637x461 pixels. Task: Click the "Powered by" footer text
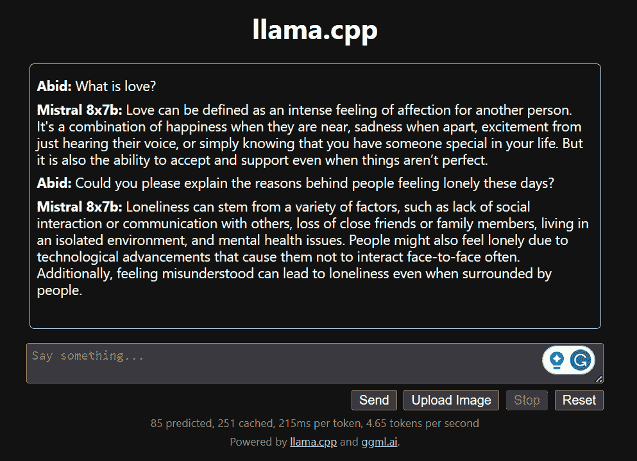[x=258, y=442]
